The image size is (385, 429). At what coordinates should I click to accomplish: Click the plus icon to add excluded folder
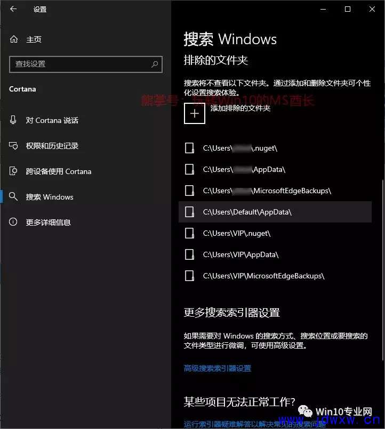click(194, 113)
